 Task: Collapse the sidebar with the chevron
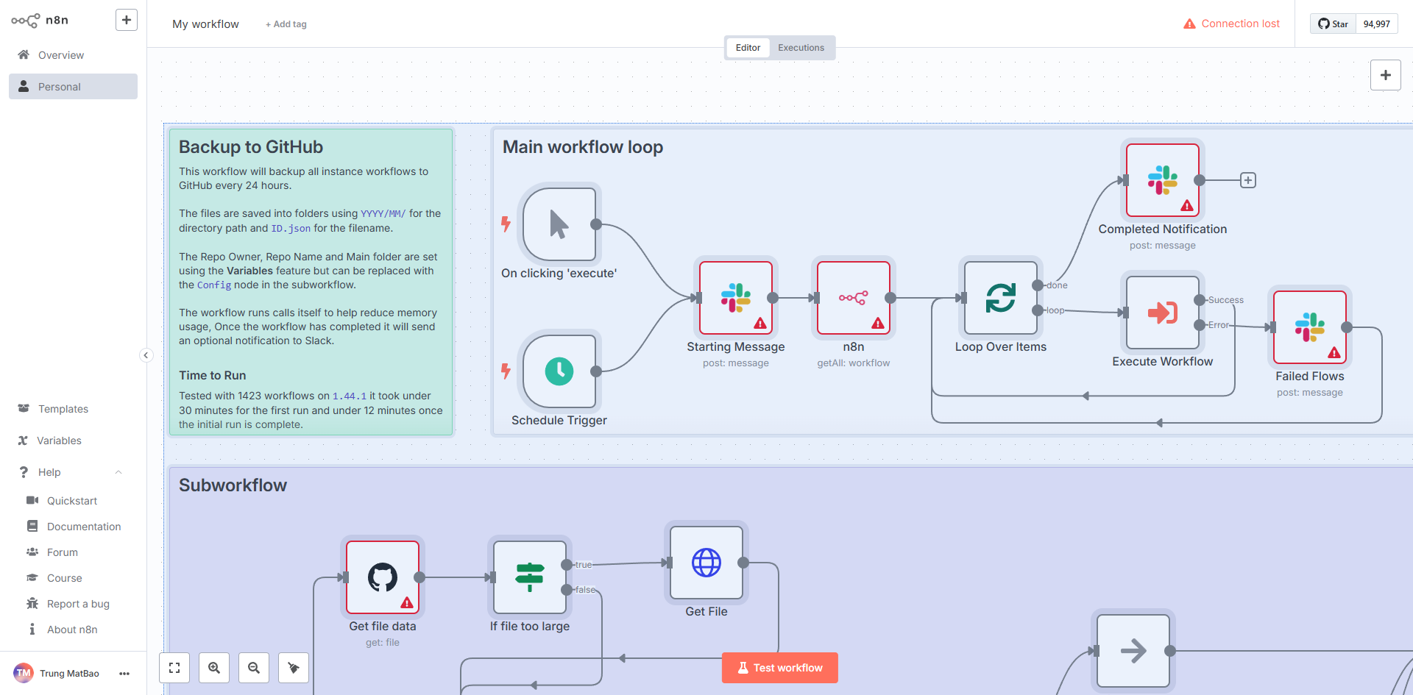(x=146, y=355)
